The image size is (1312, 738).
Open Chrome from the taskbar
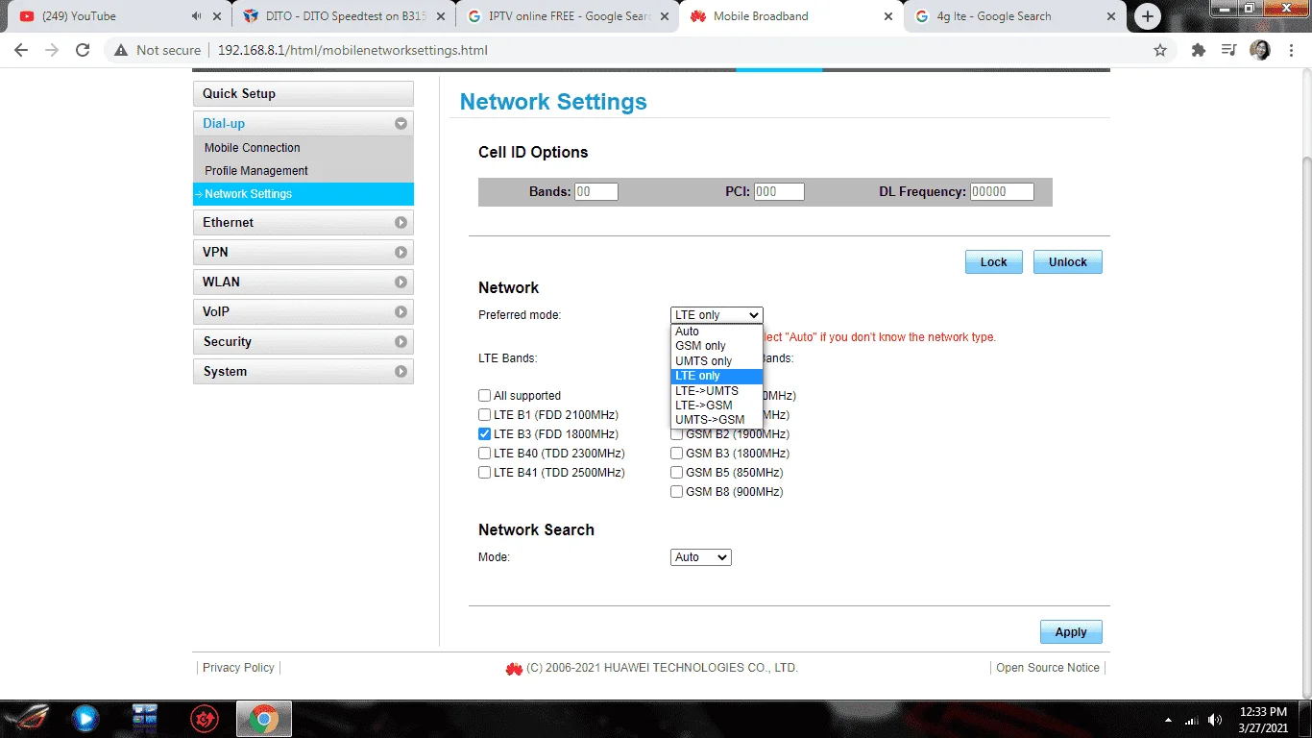point(264,718)
